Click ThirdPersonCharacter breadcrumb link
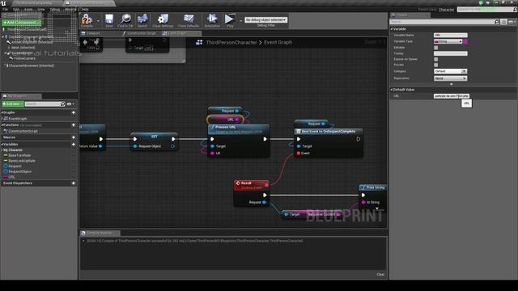This screenshot has width=518, height=291. pyautogui.click(x=231, y=42)
